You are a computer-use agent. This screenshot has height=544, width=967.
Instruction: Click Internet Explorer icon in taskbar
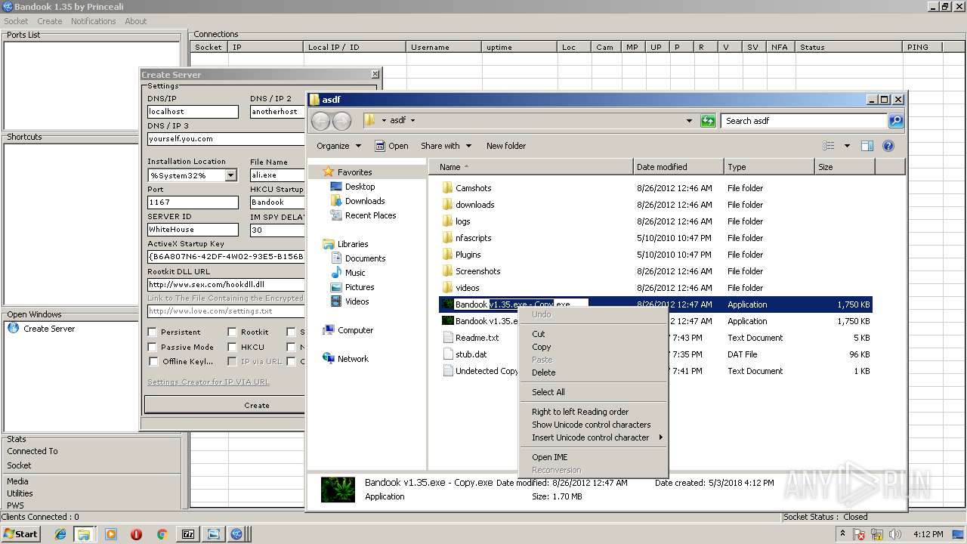click(60, 534)
